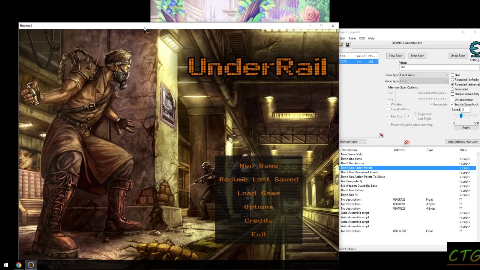The width and height of the screenshot is (480, 270).
Task: Click the red clear address list icon
Action: (406, 142)
